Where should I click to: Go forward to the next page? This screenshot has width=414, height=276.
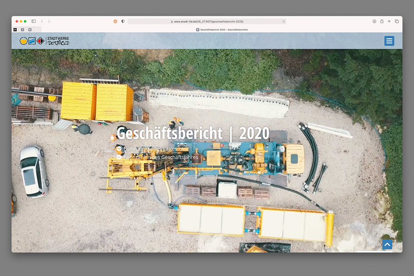49,21
